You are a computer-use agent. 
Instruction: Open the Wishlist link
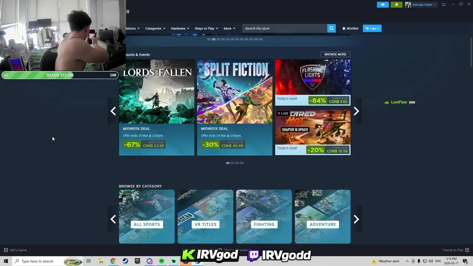(x=350, y=28)
